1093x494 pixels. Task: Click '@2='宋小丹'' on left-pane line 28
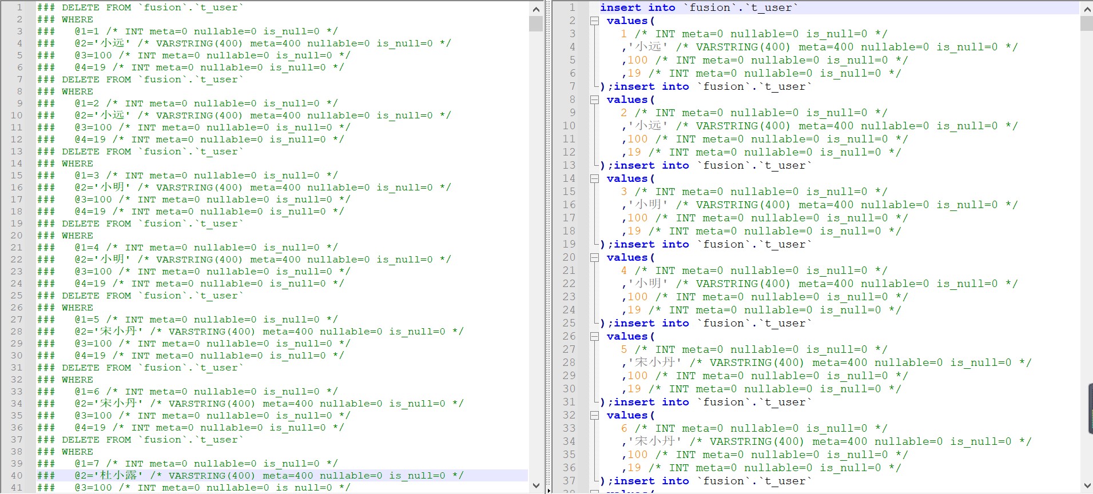(x=109, y=332)
